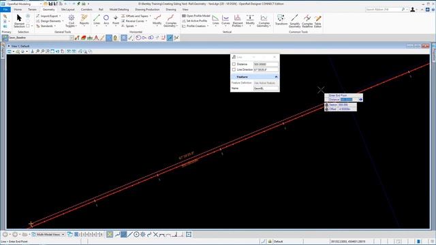Viewport: 436px width, 245px height.
Task: Click the user account icon
Action: click(x=413, y=10)
